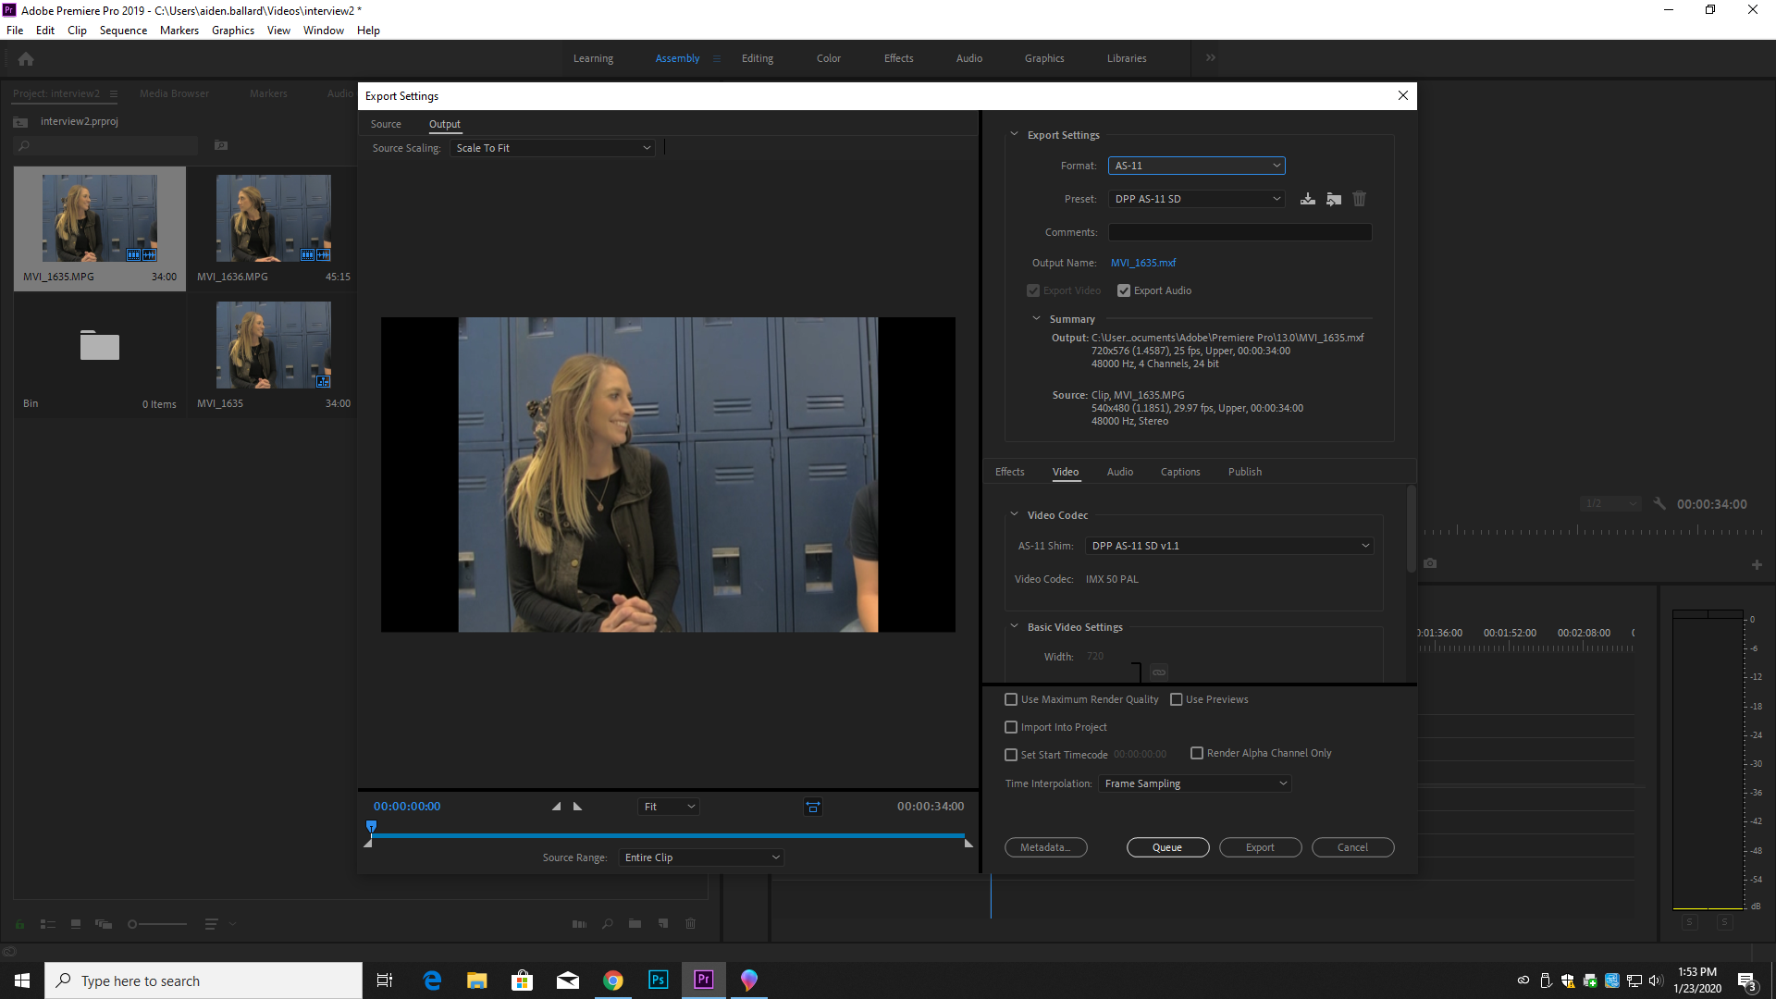The width and height of the screenshot is (1776, 999).
Task: Click the Import Preset folder icon
Action: pyautogui.click(x=1334, y=198)
